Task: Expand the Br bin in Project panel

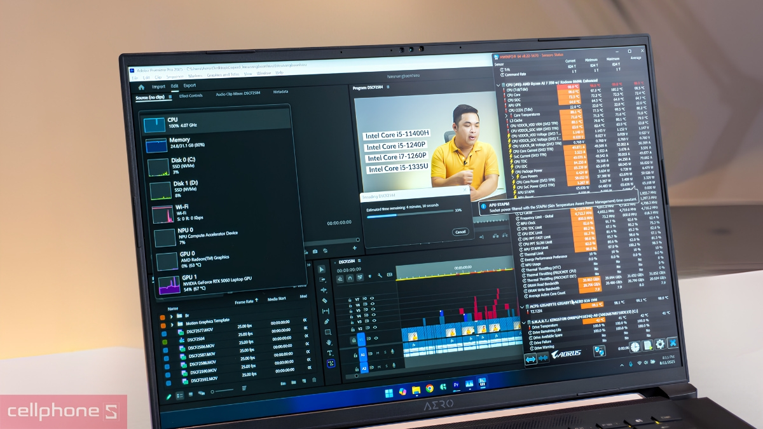Action: (x=170, y=315)
